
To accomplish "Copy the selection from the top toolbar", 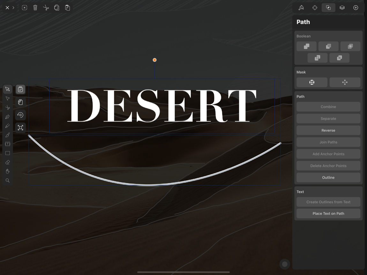I will pyautogui.click(x=56, y=8).
